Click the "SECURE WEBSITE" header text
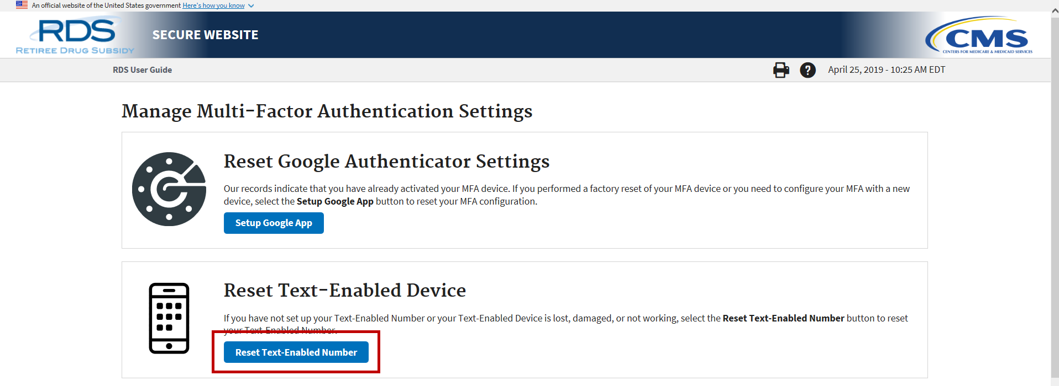1059x386 pixels. [x=205, y=35]
